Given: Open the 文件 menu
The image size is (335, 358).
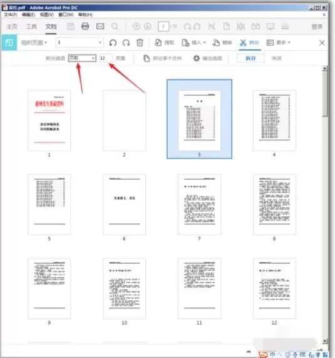Looking at the screenshot, I should [11, 14].
